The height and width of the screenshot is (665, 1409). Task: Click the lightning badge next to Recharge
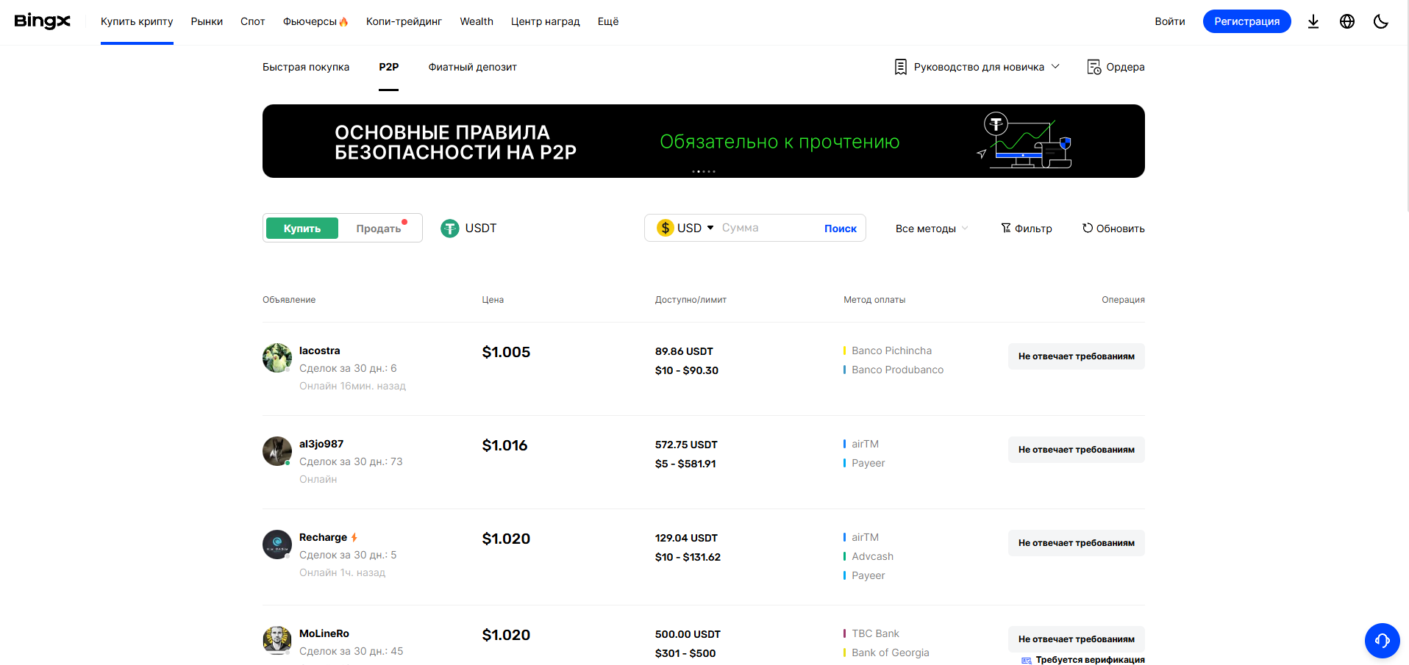coord(354,537)
